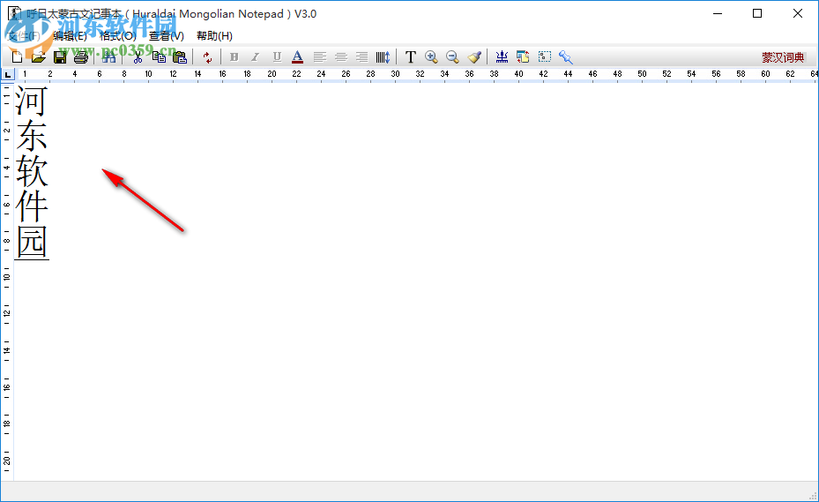Screen dimensions: 819x502
Task: Toggle underline formatting
Action: (x=277, y=57)
